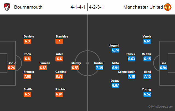Viewport: 175px width, 111px height.
Task: Click player name Depay
Action: click(115, 81)
